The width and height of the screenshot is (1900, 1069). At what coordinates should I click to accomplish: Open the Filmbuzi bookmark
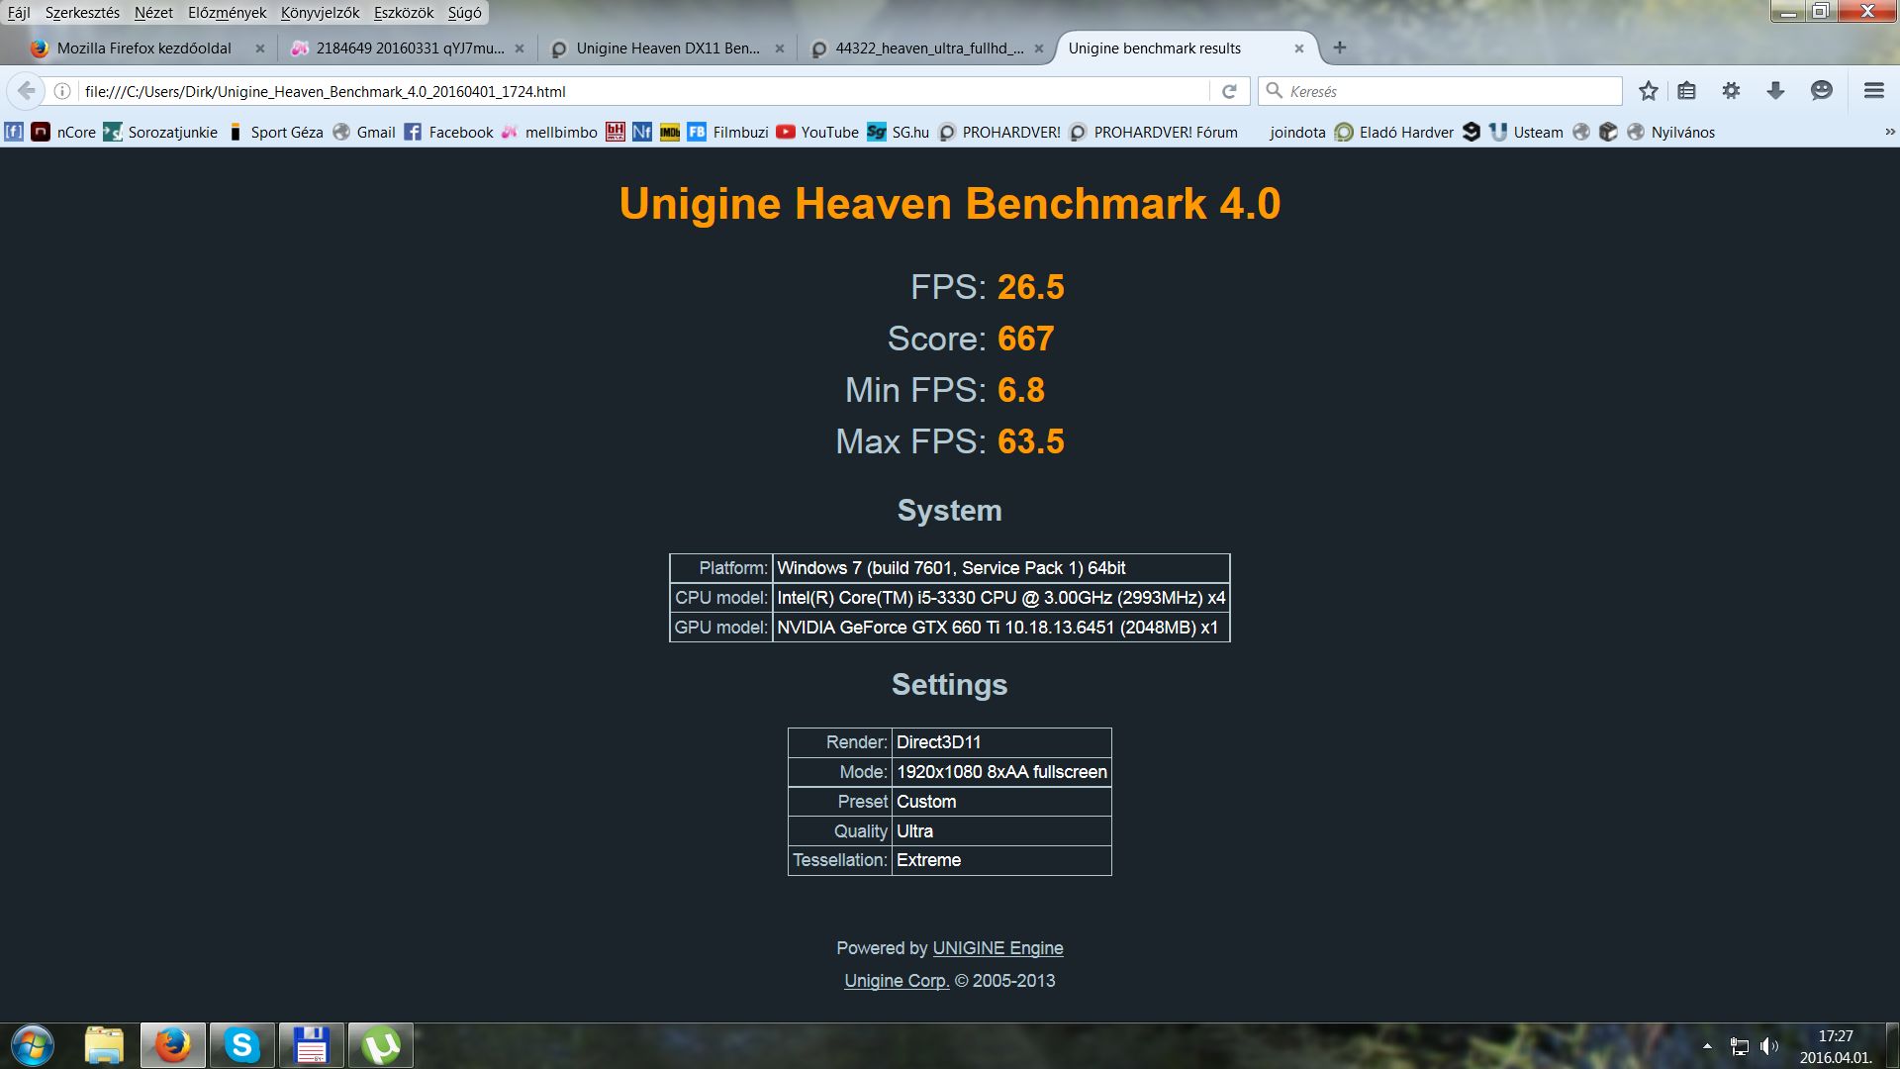pos(728,132)
